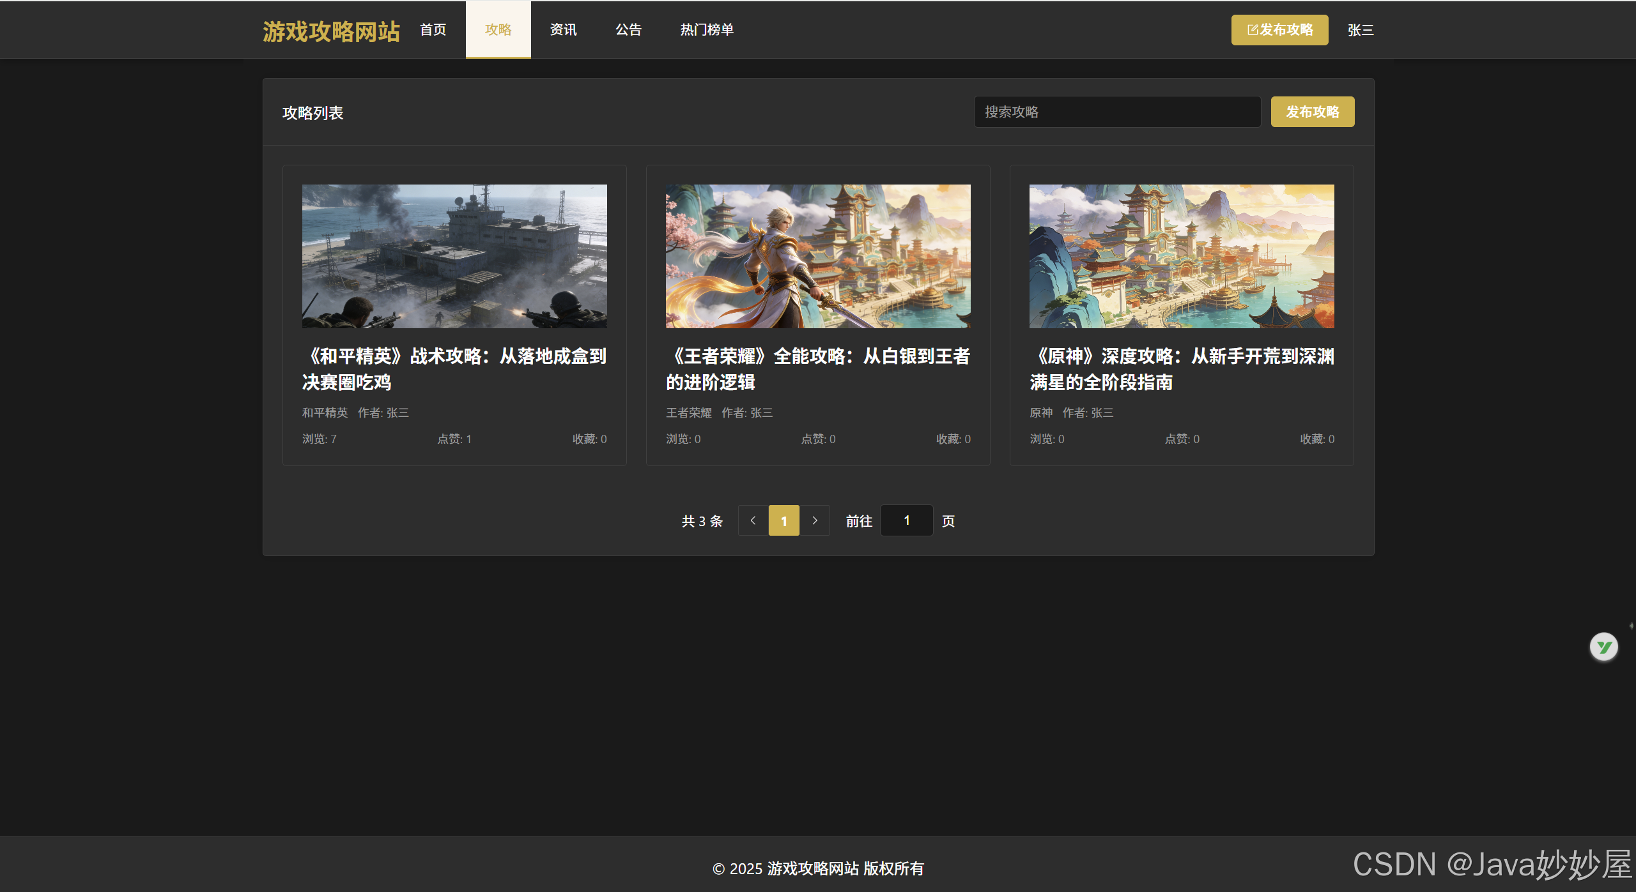1636x892 pixels.
Task: Open 《原神》深度攻略 article title
Action: [x=1182, y=369]
